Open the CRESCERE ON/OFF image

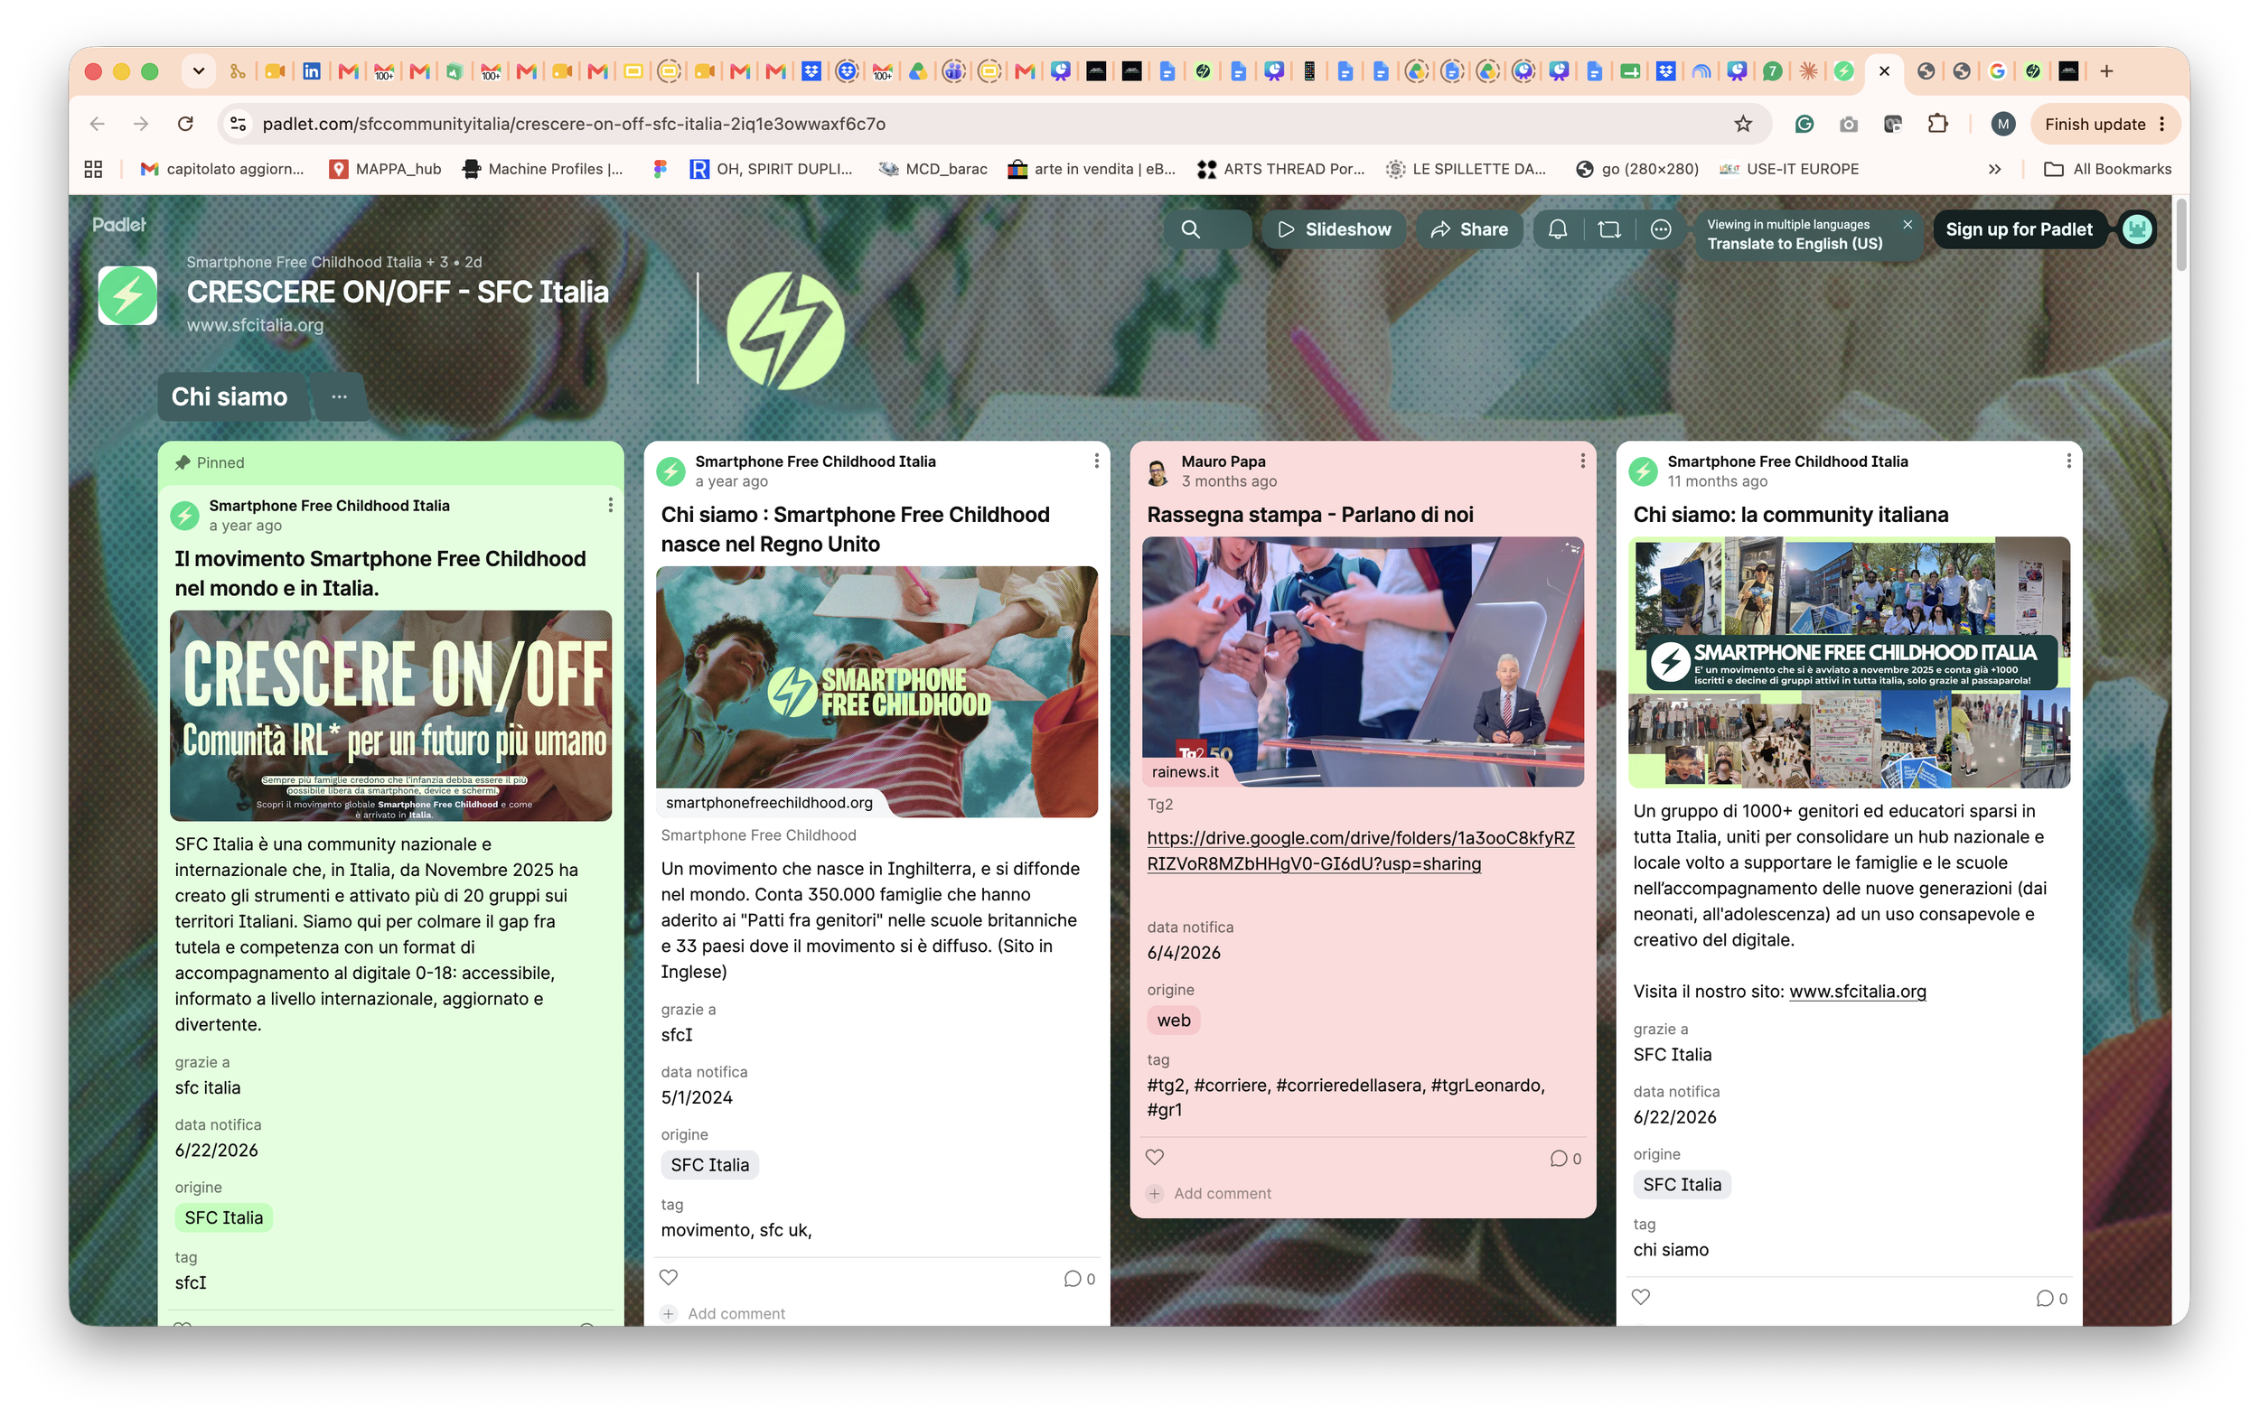pyautogui.click(x=390, y=716)
